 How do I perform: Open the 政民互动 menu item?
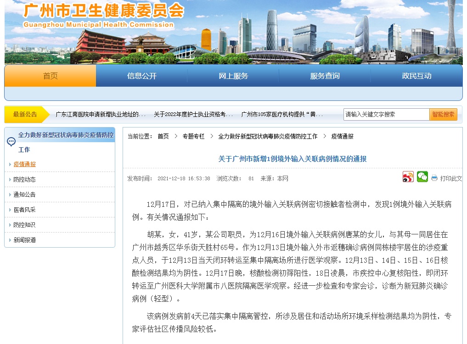[x=416, y=76]
